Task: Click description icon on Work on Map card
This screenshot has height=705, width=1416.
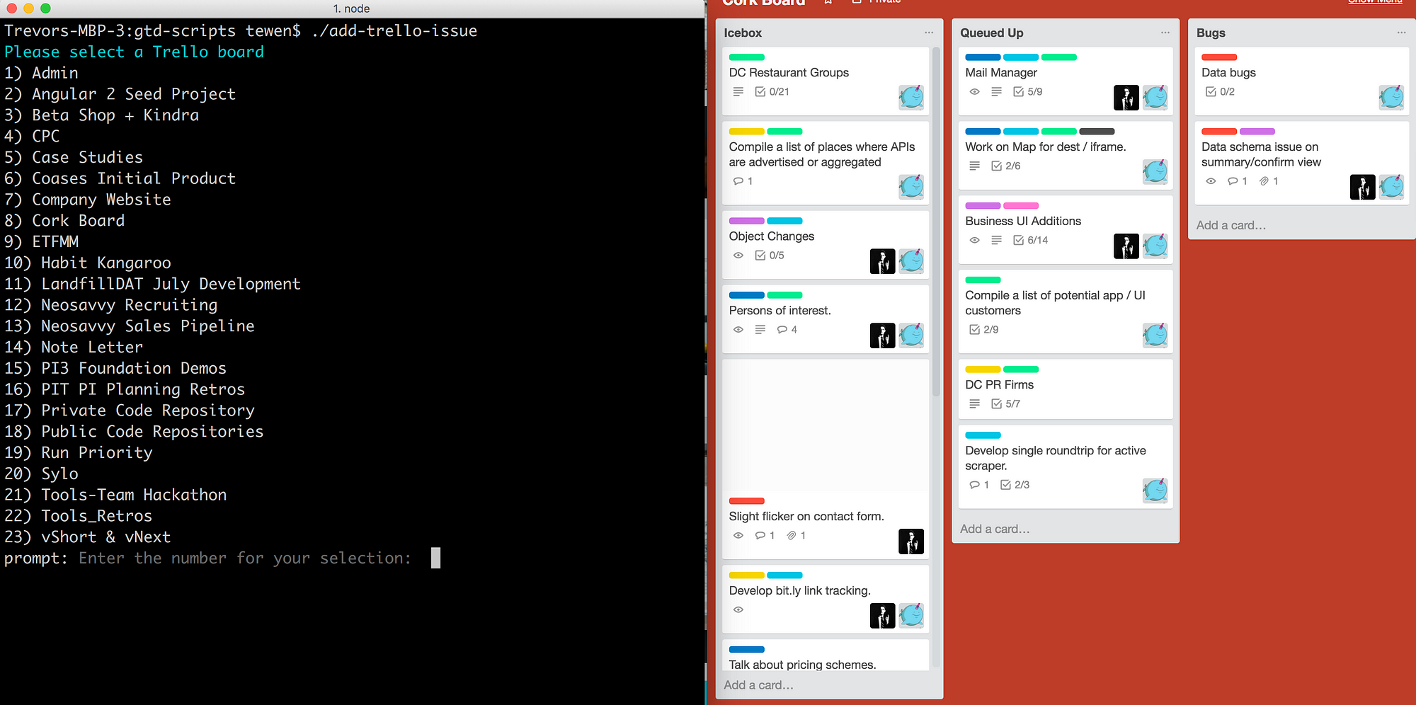Action: pos(974,166)
